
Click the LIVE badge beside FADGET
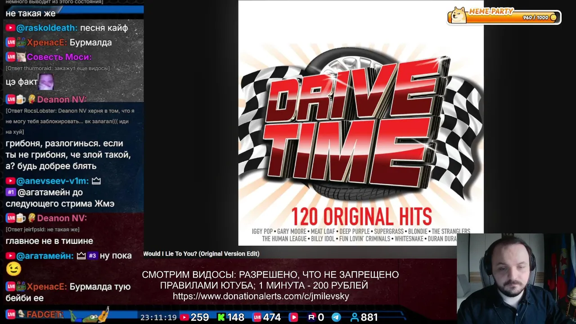(x=10, y=314)
